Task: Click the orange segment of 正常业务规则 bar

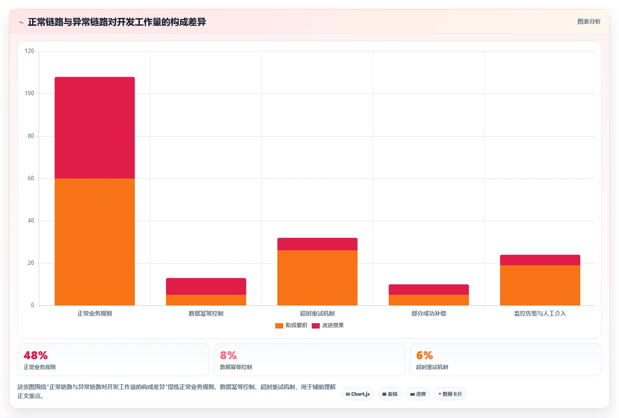Action: (x=95, y=242)
